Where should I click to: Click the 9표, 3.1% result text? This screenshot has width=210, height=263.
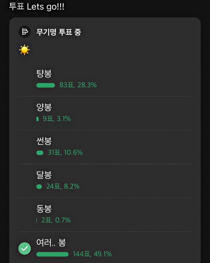point(57,119)
